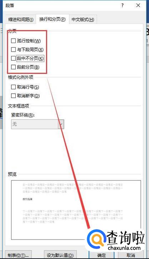Enable the 取消行号 checkbox
The width and height of the screenshot is (149, 259).
click(13, 87)
